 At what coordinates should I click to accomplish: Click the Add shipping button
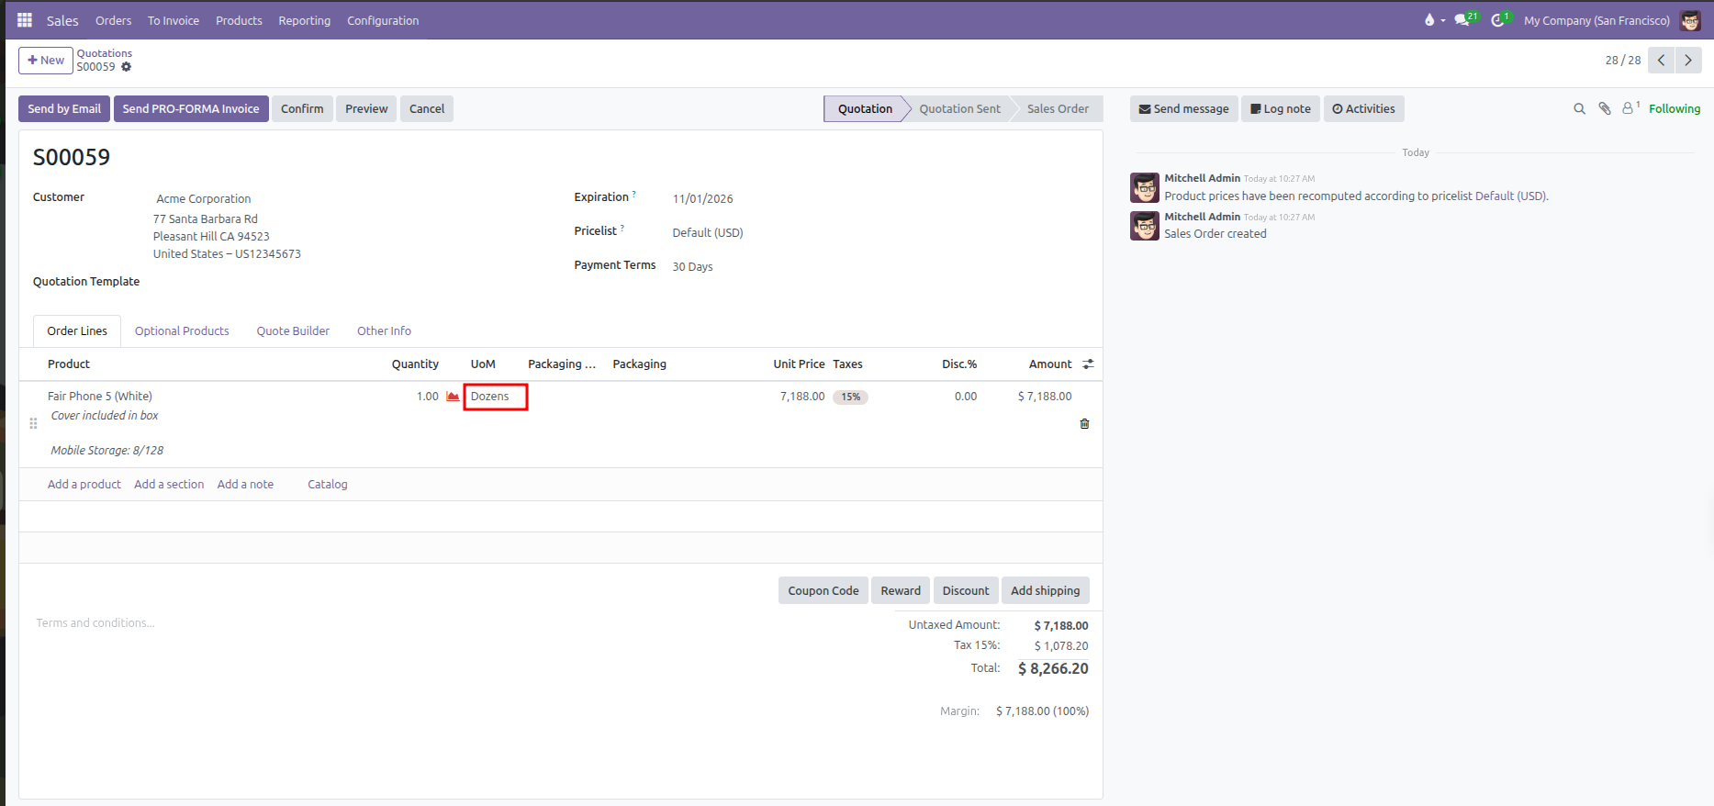(1046, 591)
